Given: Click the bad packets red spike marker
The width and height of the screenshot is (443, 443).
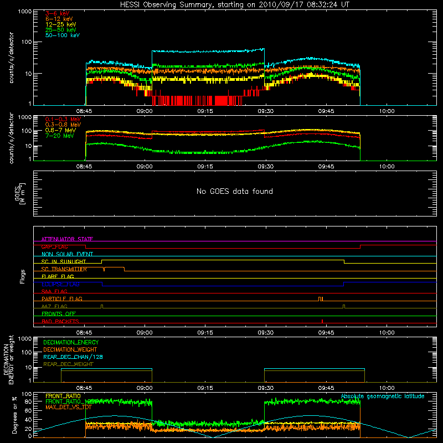Looking at the screenshot, I should pos(322,321).
